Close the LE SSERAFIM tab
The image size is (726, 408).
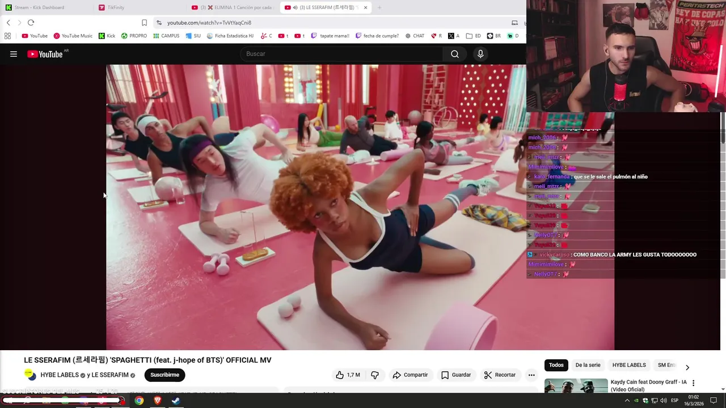click(x=366, y=7)
